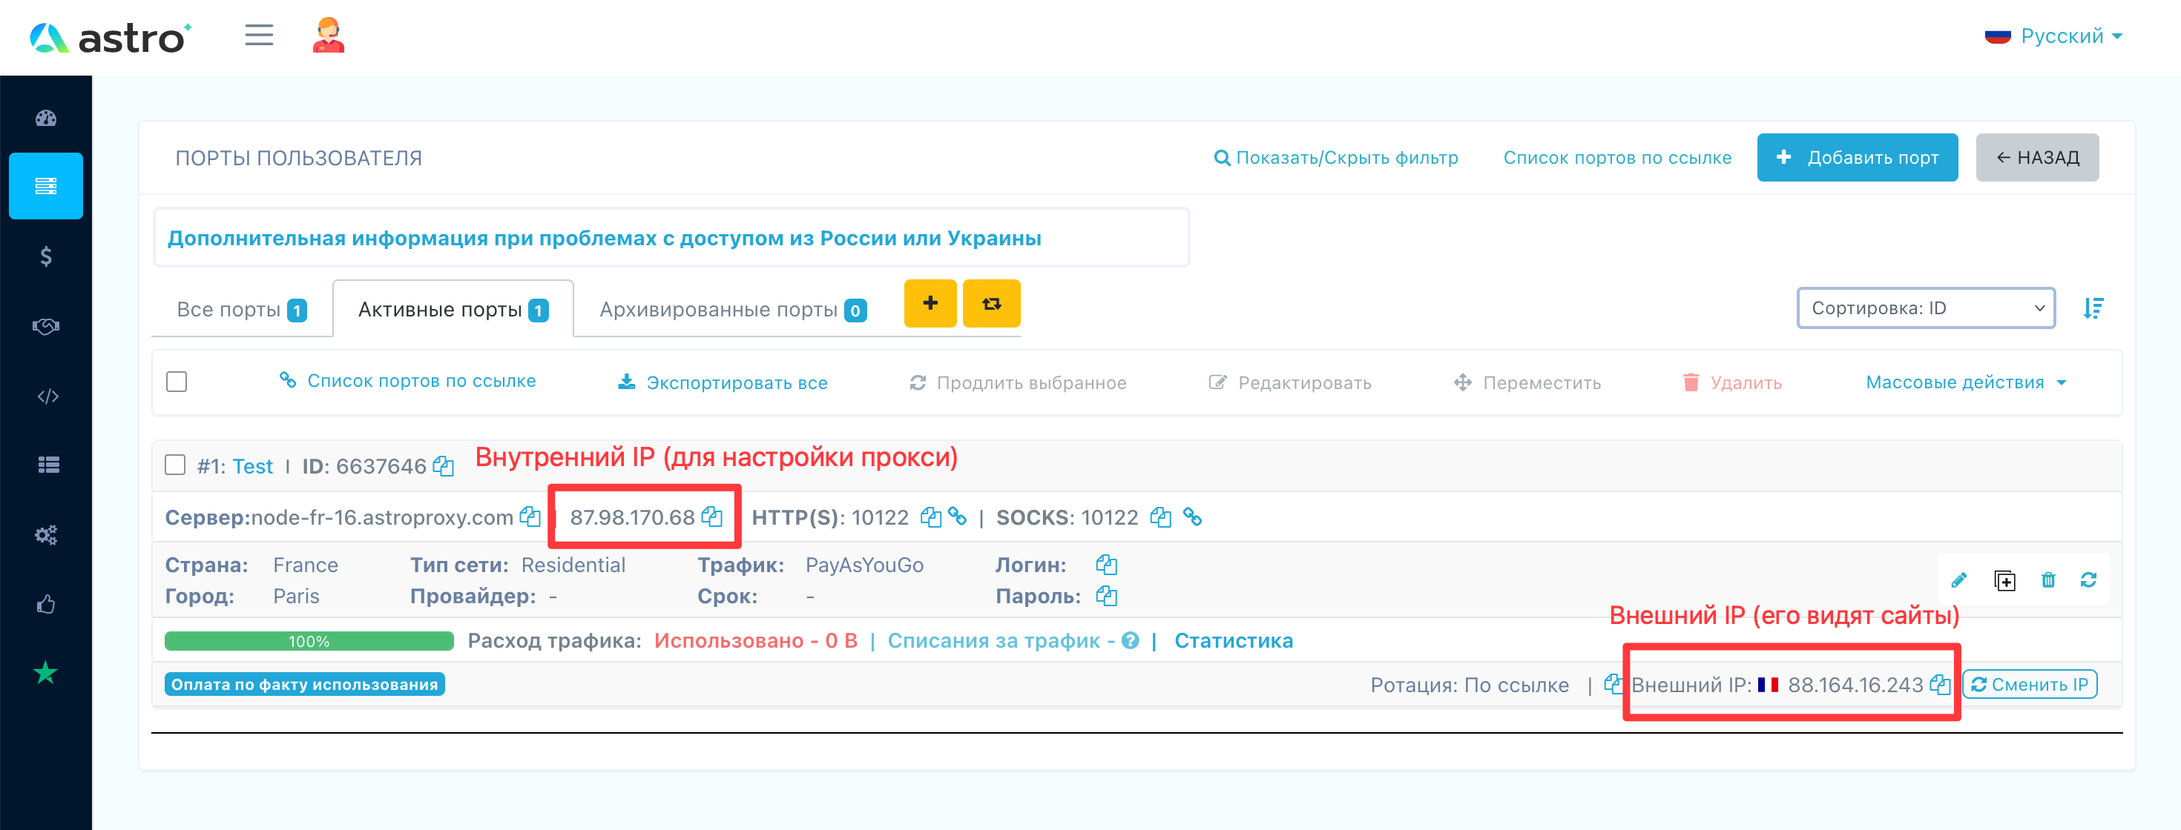Image resolution: width=2181 pixels, height=830 pixels.
Task: Open the dashboard gauge icon in sidebar
Action: [x=46, y=119]
